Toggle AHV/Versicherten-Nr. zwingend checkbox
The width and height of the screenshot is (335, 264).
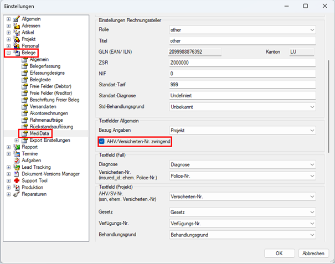pos(102,141)
